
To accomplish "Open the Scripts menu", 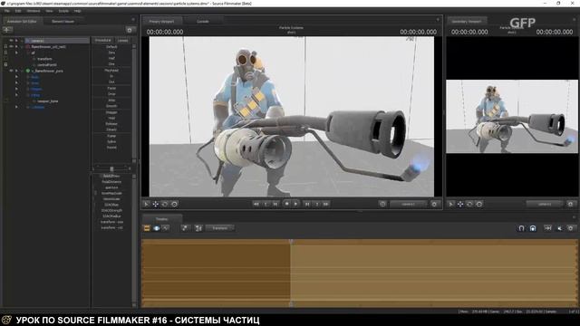I will pyautogui.click(x=63, y=11).
